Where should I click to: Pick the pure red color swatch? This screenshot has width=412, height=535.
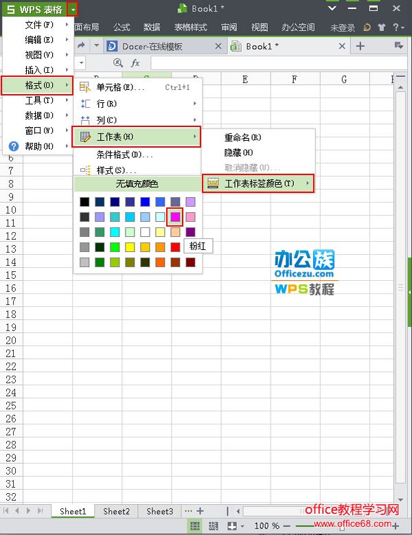point(175,247)
